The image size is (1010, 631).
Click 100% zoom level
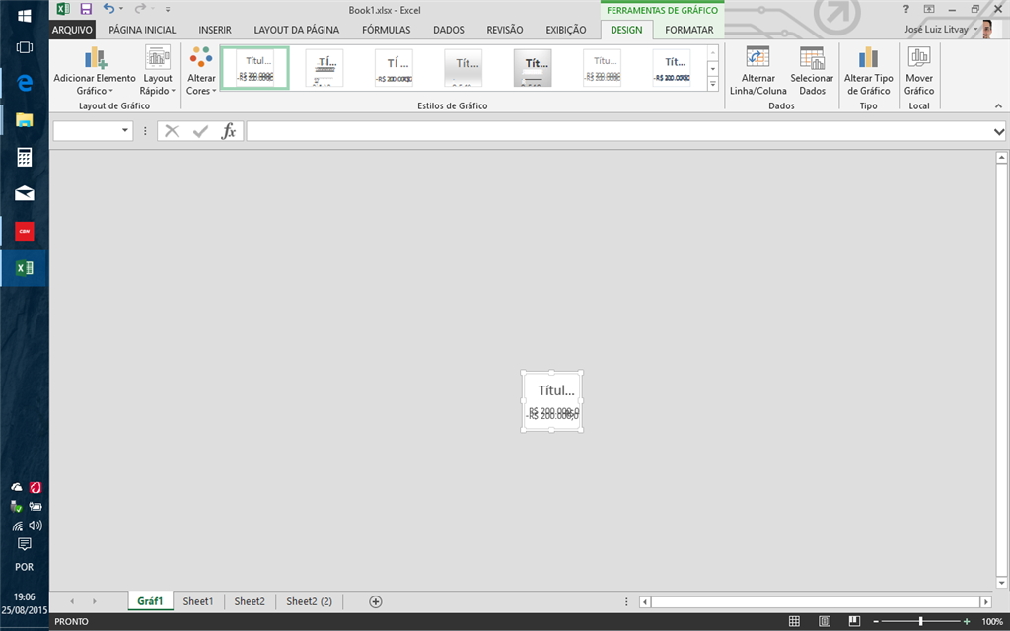pos(992,621)
